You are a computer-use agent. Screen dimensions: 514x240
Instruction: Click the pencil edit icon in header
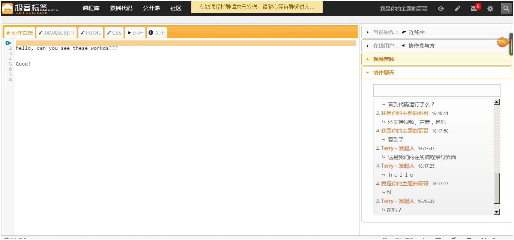457,9
